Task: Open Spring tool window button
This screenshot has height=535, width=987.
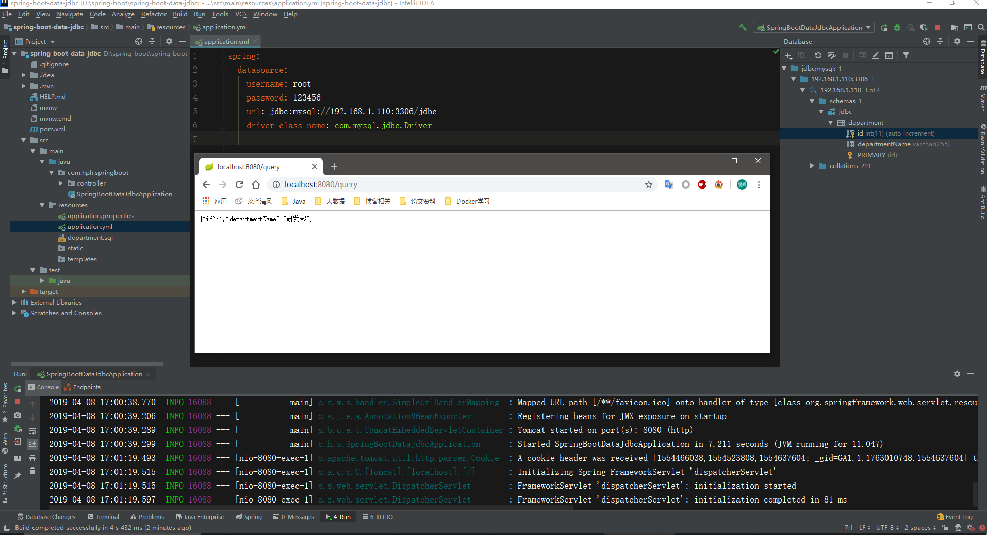Action: coord(249,516)
